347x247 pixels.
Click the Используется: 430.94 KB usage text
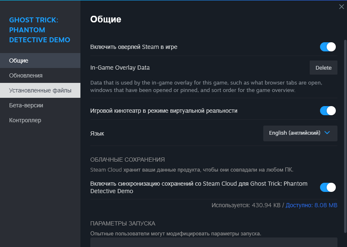coord(246,205)
